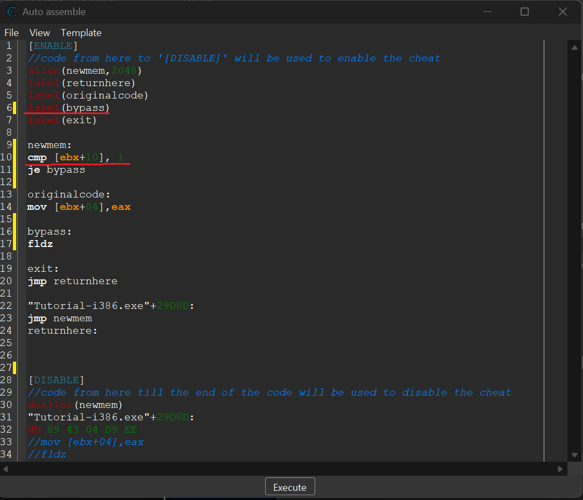Close the Auto assemble window

click(563, 11)
